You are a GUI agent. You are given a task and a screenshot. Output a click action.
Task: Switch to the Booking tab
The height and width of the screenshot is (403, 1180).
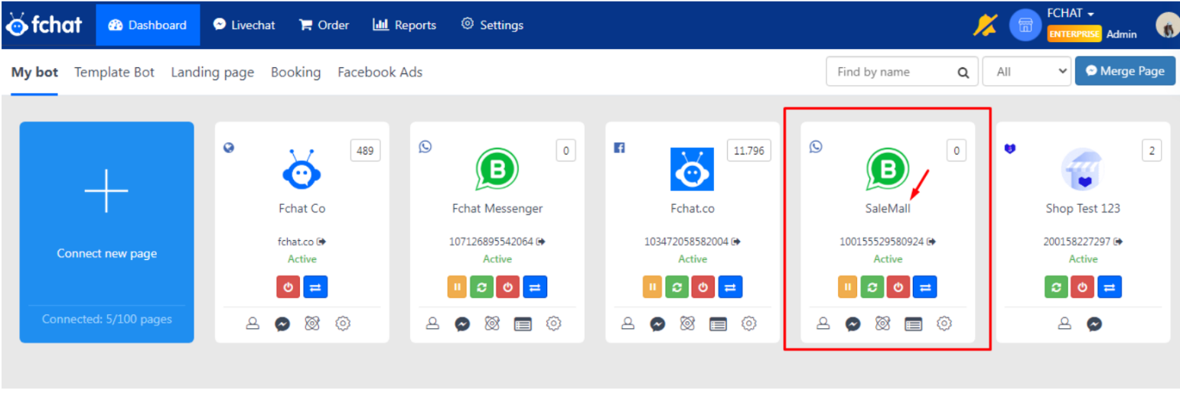(295, 72)
